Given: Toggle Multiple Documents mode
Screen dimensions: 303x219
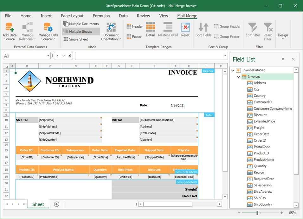Looking at the screenshot, I should [x=81, y=24].
